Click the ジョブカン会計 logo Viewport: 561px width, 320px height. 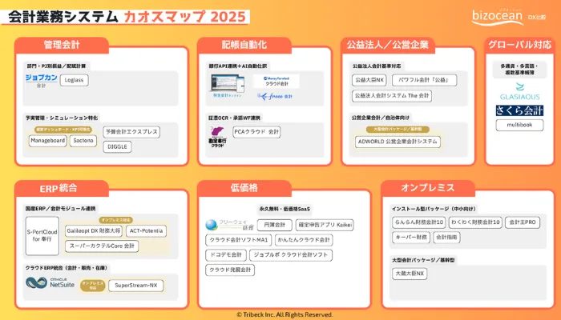click(41, 80)
